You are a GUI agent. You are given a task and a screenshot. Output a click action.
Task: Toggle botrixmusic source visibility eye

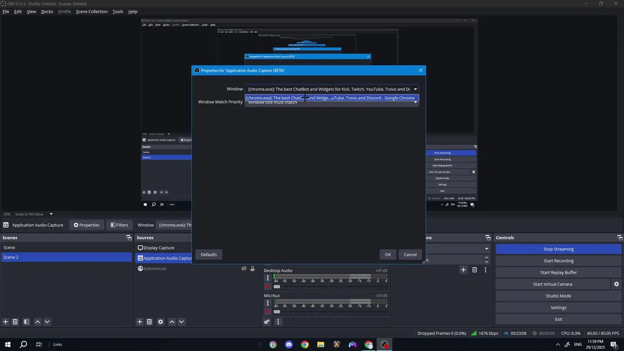click(244, 269)
